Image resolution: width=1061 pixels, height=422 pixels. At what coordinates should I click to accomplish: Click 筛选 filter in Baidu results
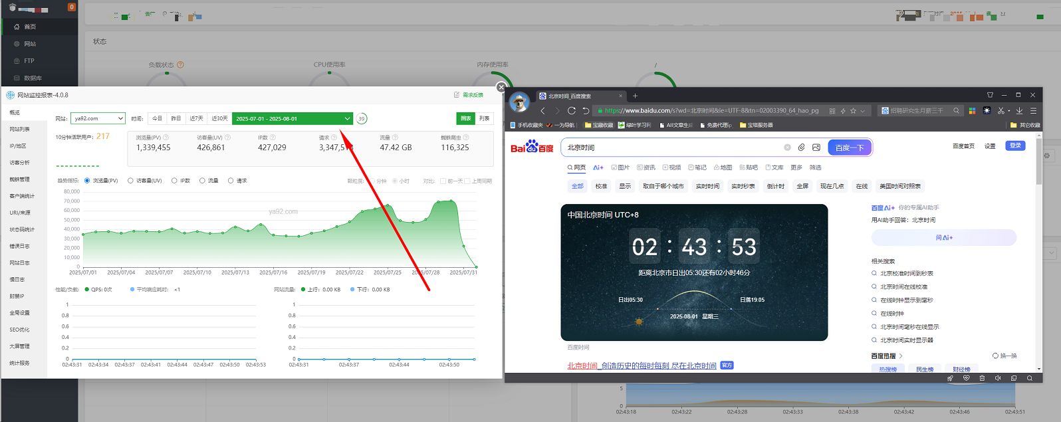click(x=816, y=167)
